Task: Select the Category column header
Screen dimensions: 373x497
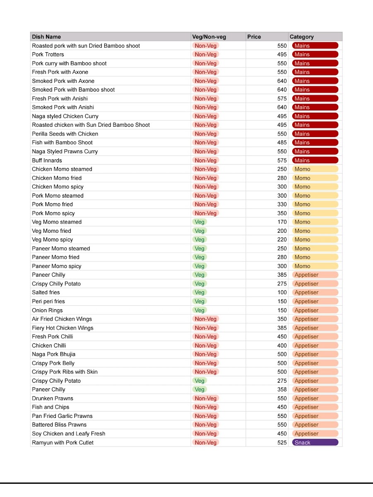Action: click(315, 36)
